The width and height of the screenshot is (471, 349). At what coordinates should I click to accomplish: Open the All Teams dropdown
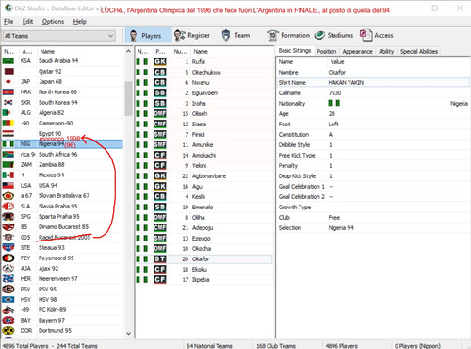58,36
